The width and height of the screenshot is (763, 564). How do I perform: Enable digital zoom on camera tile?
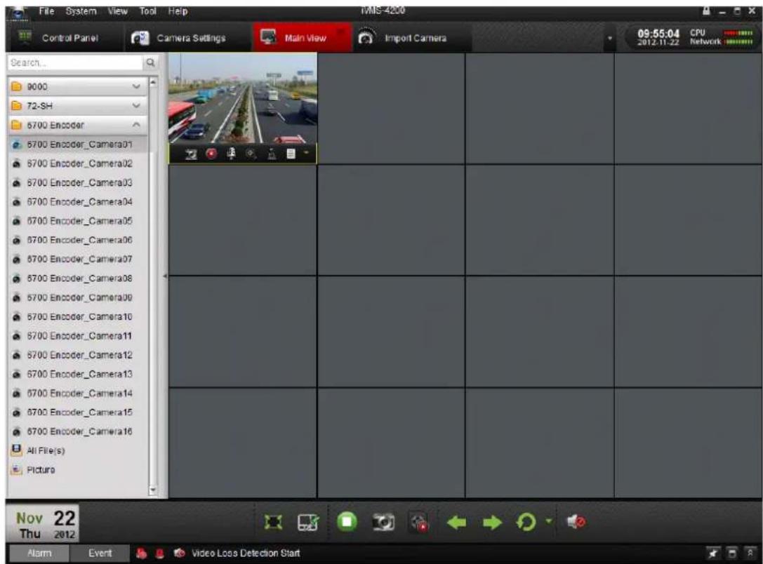[x=251, y=154]
